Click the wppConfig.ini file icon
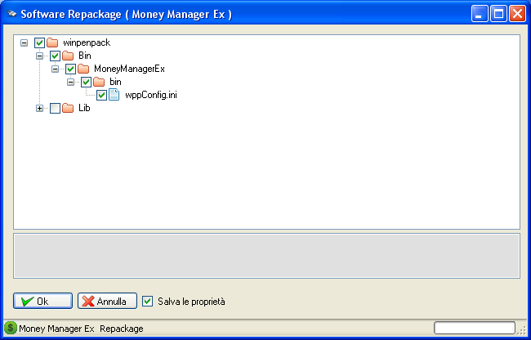The height and width of the screenshot is (340, 531). tap(114, 95)
